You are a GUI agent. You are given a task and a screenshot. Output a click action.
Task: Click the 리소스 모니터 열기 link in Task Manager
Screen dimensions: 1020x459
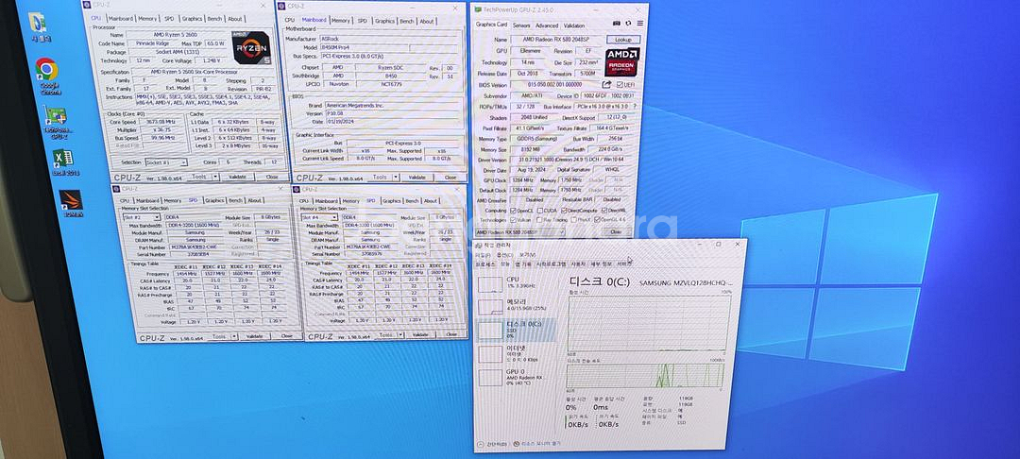click(540, 443)
